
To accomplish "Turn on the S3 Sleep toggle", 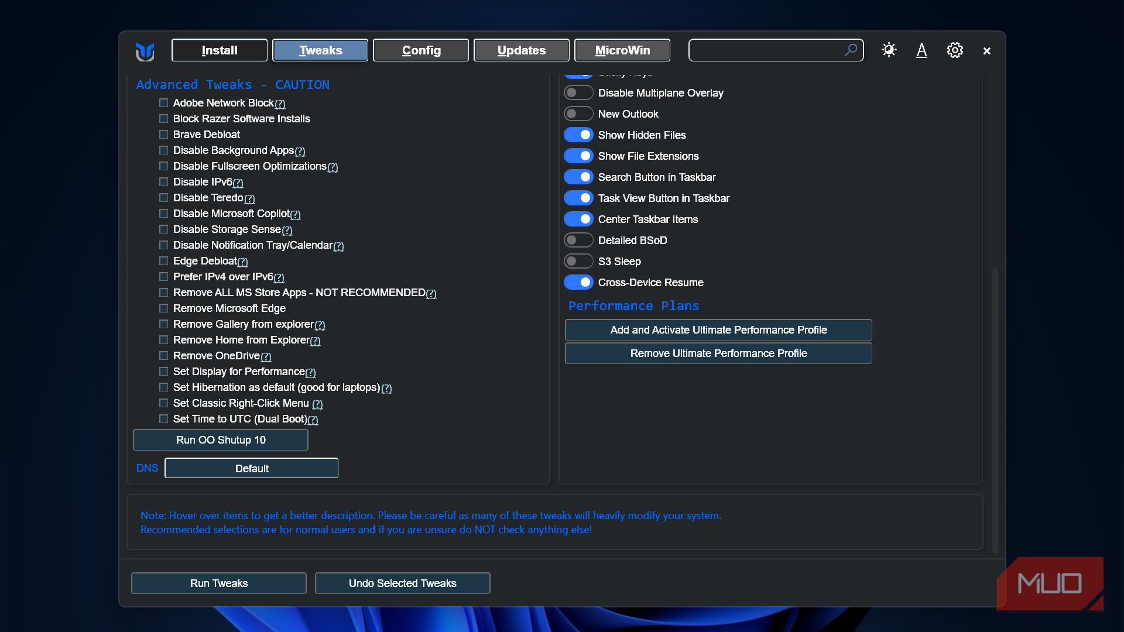I will point(578,261).
